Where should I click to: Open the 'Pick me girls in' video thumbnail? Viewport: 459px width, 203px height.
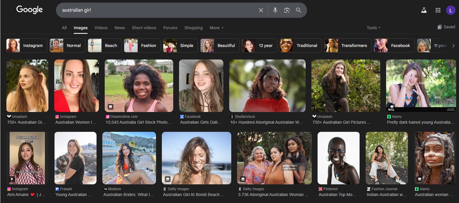27,158
